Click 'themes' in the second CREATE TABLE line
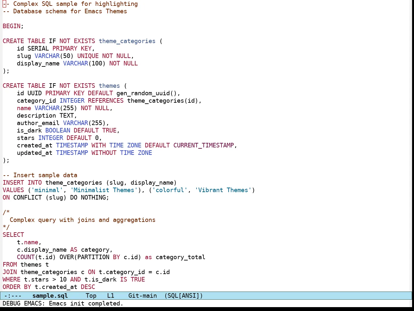This screenshot has height=311, width=414. point(109,86)
